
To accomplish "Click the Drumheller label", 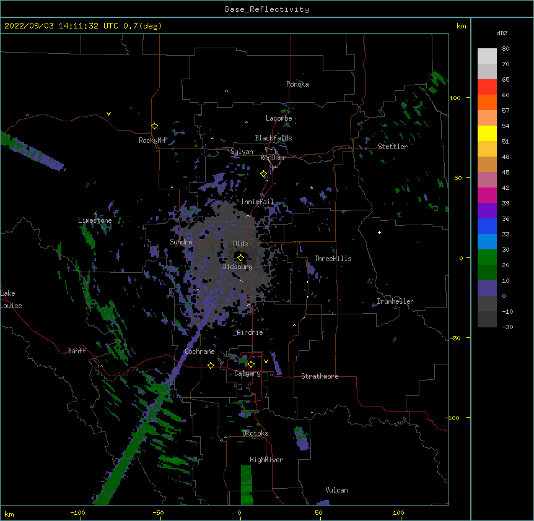I will coord(395,301).
